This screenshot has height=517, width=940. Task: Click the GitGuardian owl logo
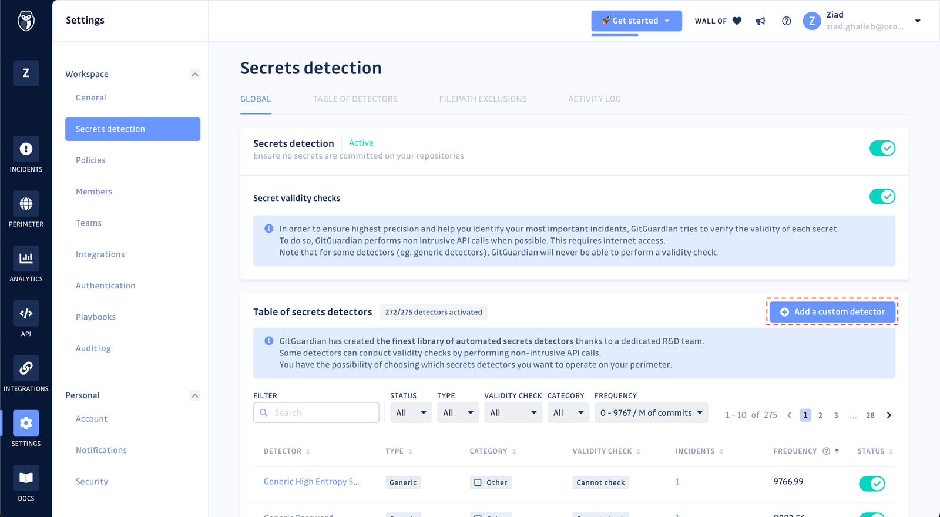click(x=26, y=21)
